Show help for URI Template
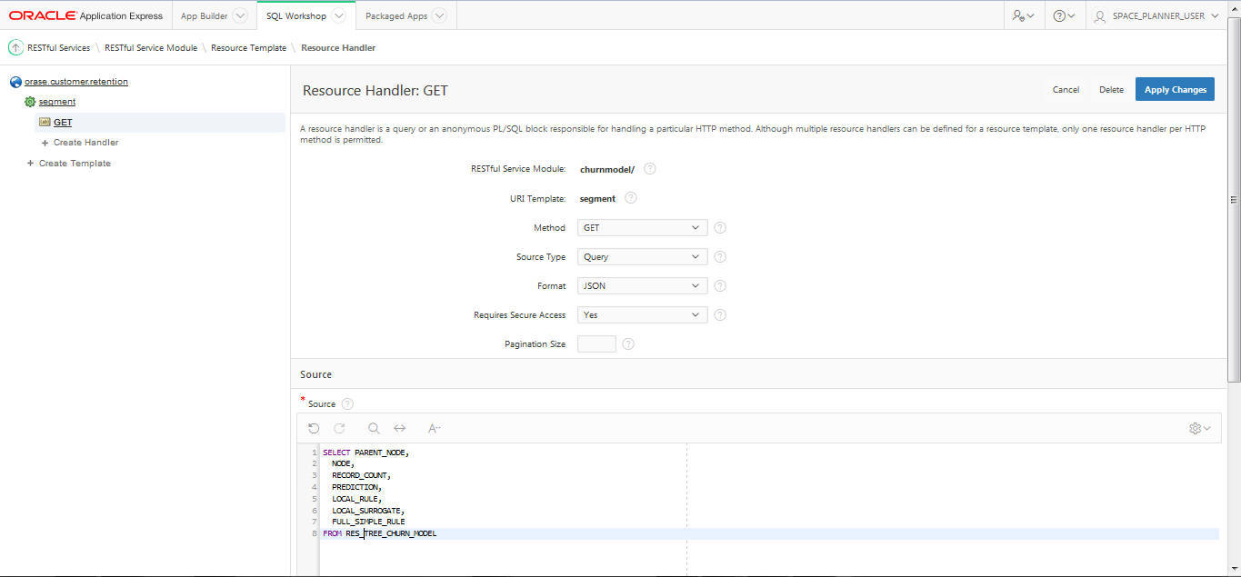Image resolution: width=1241 pixels, height=577 pixels. click(x=631, y=198)
